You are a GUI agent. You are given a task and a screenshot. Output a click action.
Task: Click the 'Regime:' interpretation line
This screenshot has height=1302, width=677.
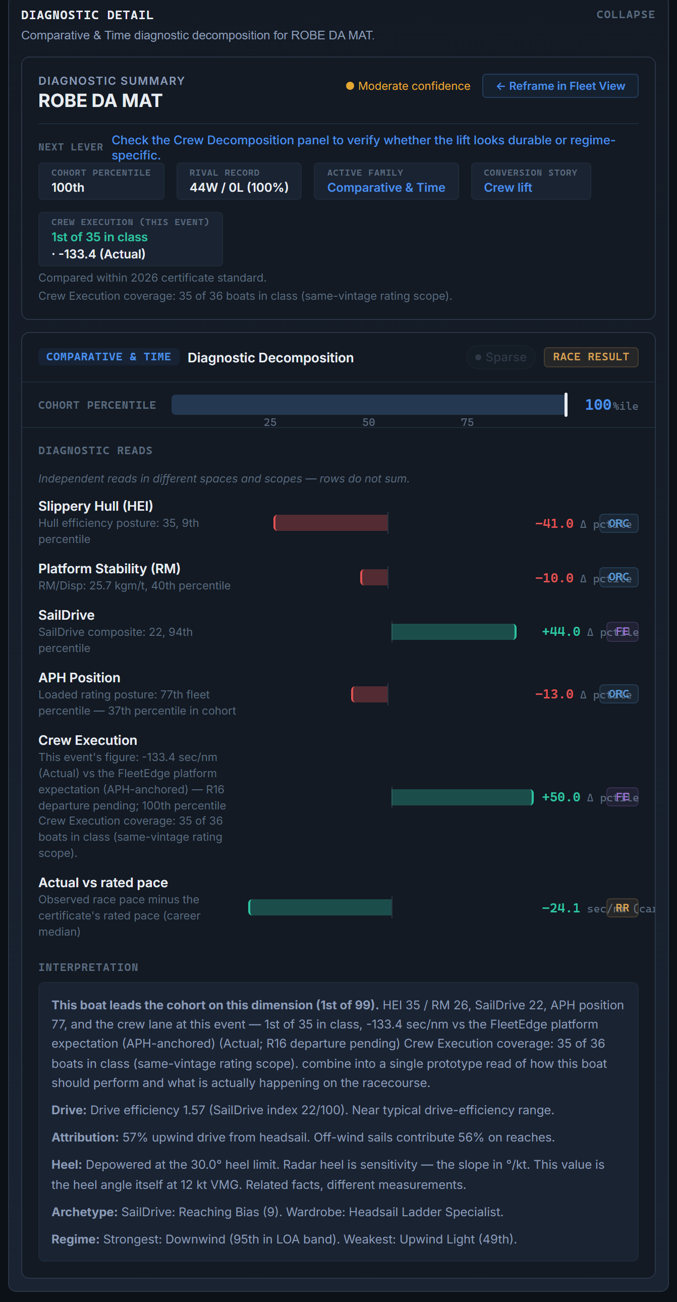284,1239
